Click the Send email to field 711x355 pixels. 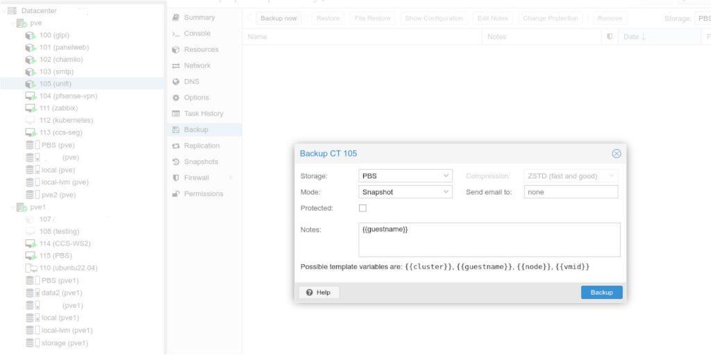click(571, 192)
